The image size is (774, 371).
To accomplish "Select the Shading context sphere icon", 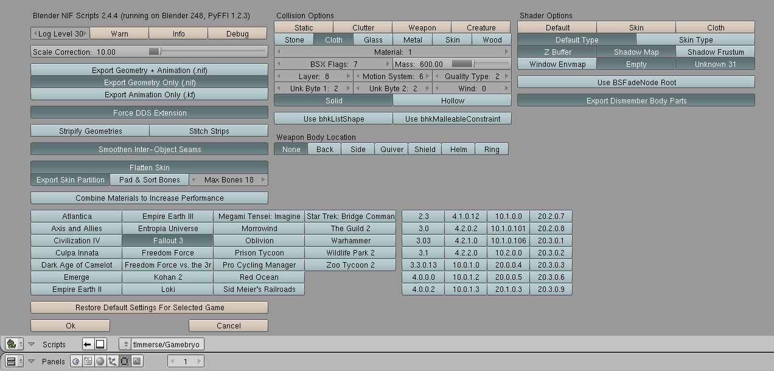I will click(x=100, y=361).
